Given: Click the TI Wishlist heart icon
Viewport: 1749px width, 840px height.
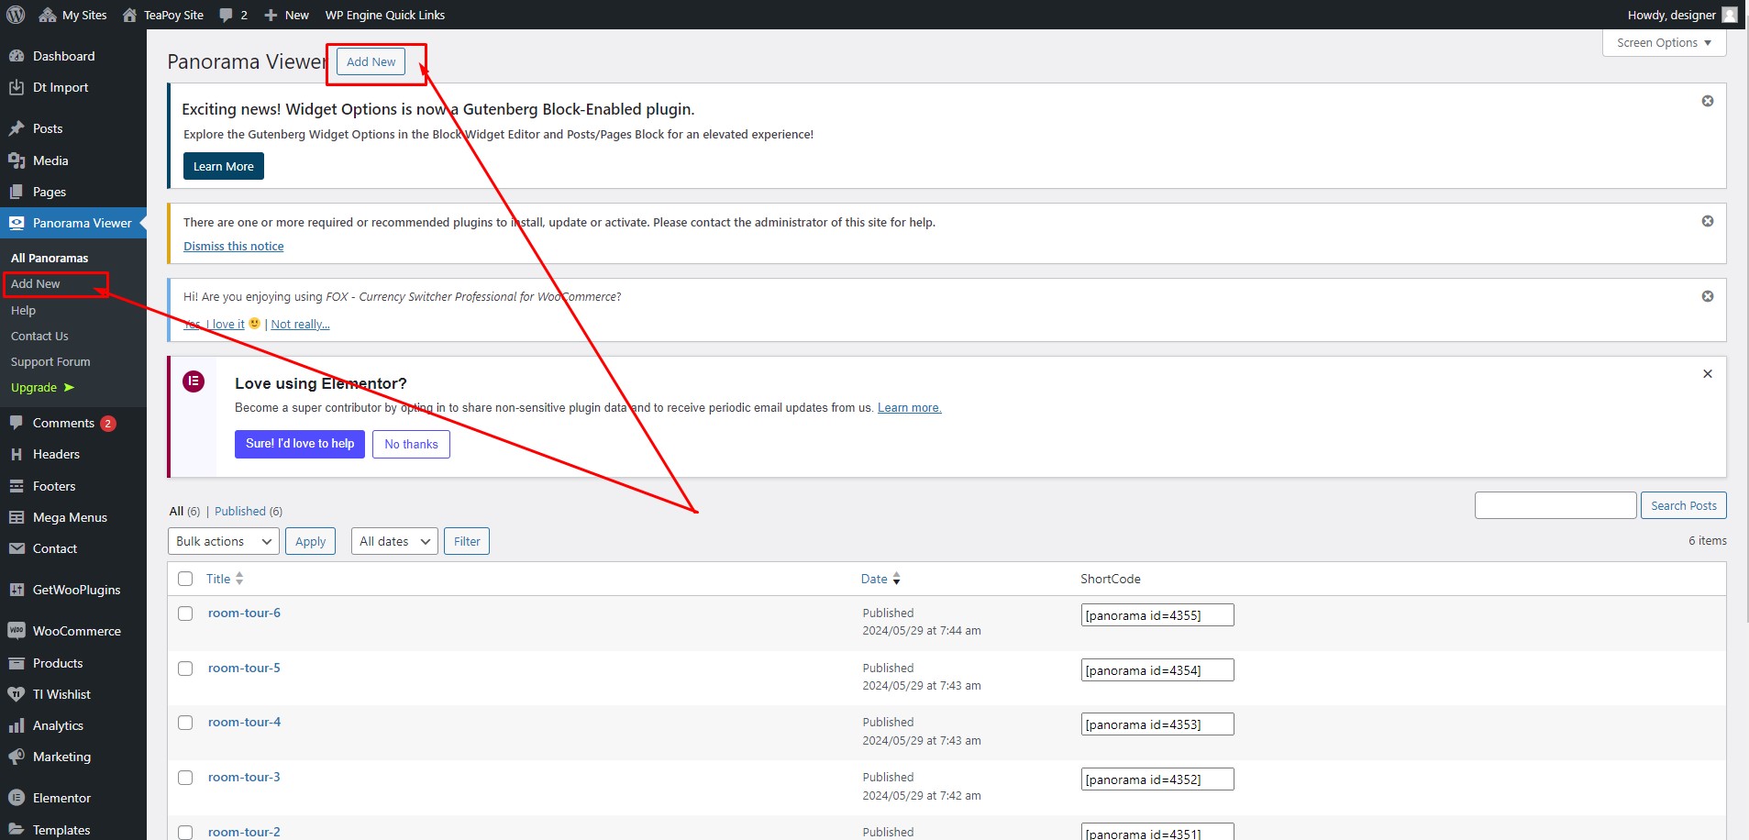Looking at the screenshot, I should coord(17,694).
